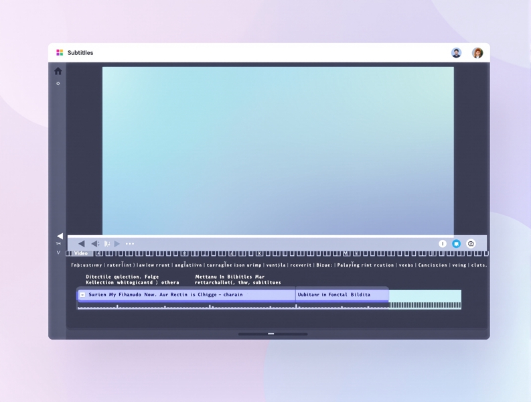Select the "veebs" menu item
Viewport: 531px width, 402px height.
click(406, 265)
